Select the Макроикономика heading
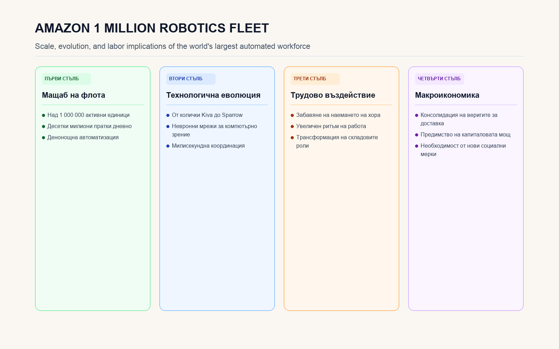This screenshot has height=349, width=559. tap(447, 95)
